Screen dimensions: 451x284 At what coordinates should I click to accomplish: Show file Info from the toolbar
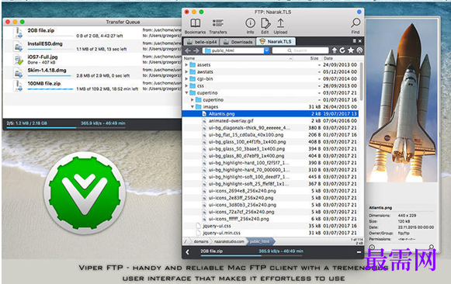pos(250,23)
